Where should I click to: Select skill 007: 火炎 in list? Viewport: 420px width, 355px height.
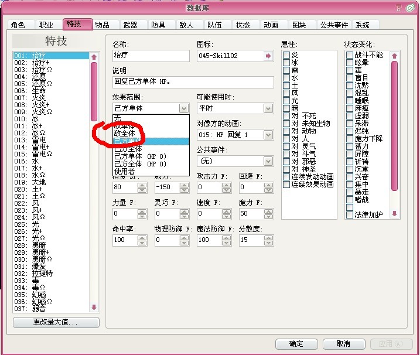coord(51,98)
